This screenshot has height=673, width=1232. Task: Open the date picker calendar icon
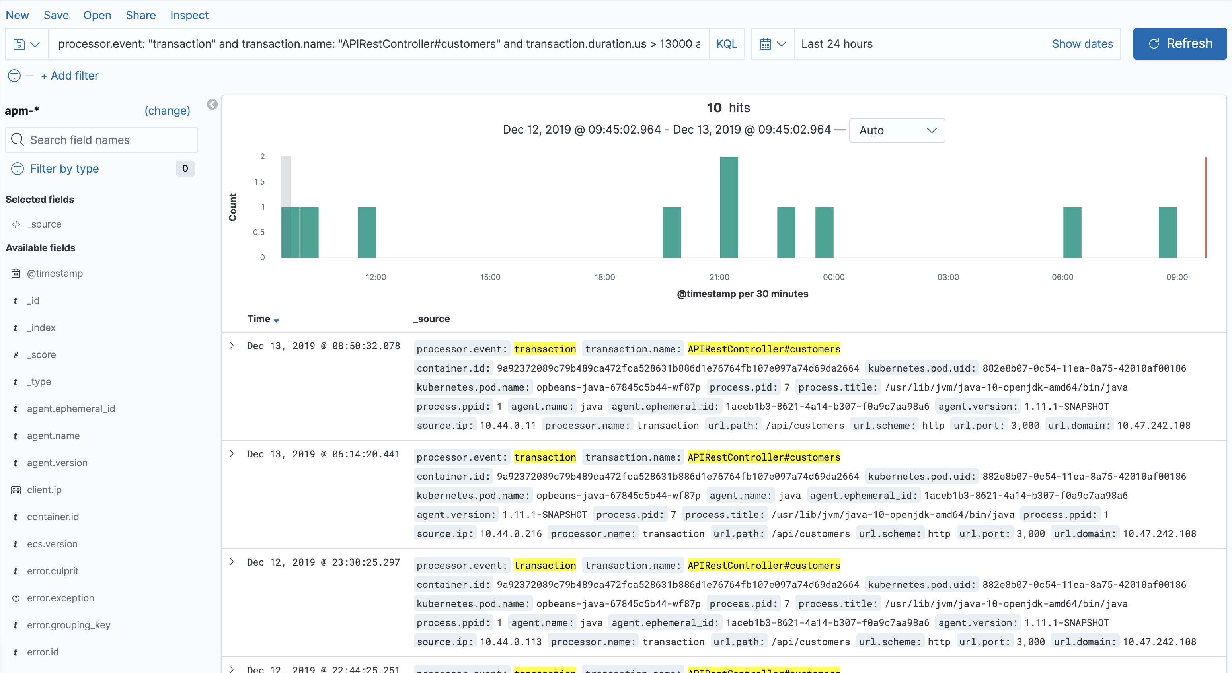766,43
